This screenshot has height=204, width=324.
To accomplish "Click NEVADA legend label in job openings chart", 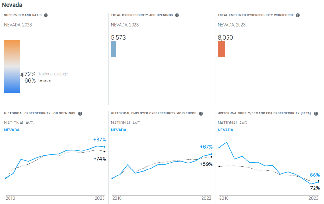I will click(12, 130).
